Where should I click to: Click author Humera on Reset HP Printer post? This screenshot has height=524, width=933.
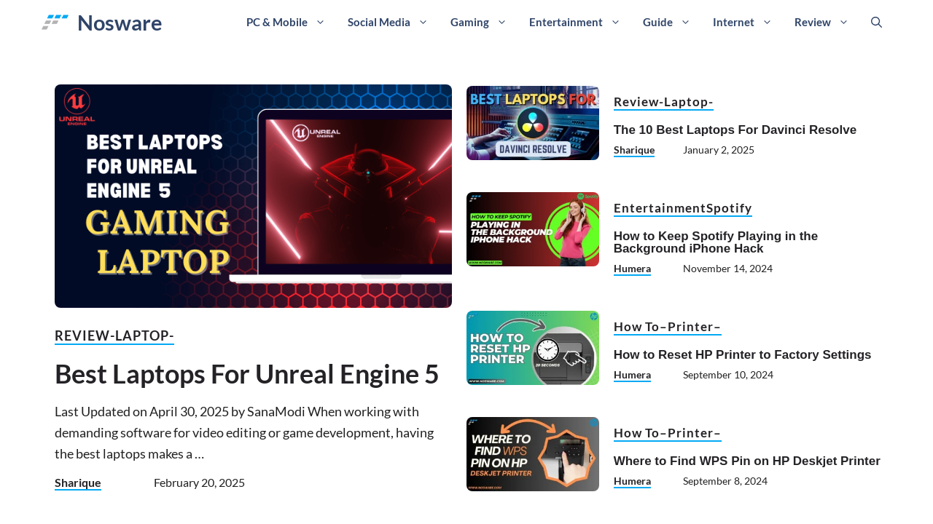(632, 375)
